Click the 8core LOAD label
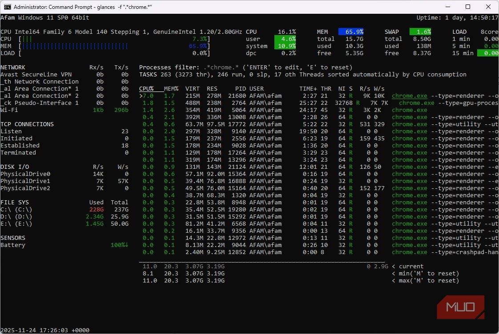Image resolution: width=499 pixels, height=334 pixels. 490,32
